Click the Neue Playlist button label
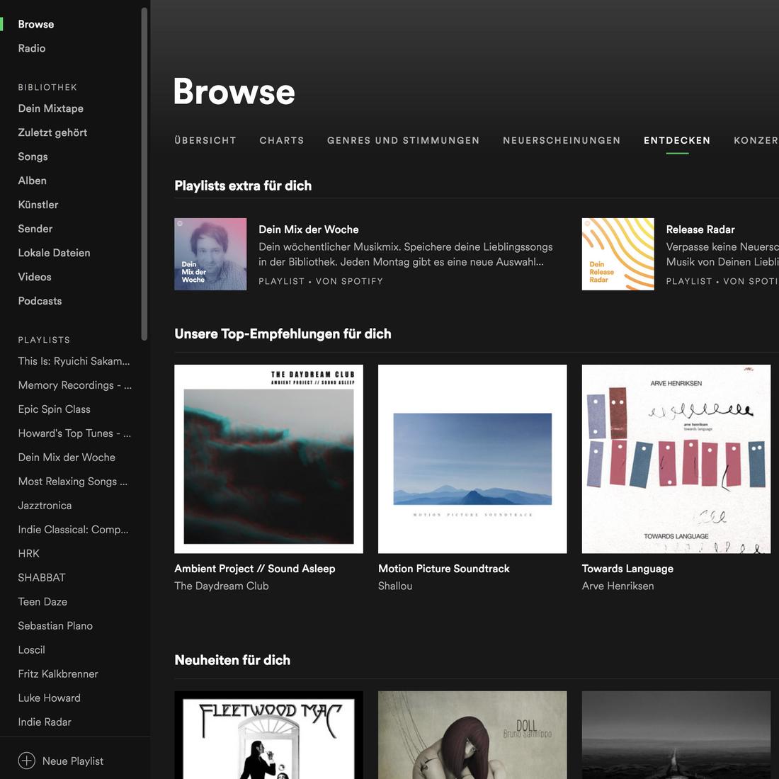 [x=73, y=761]
